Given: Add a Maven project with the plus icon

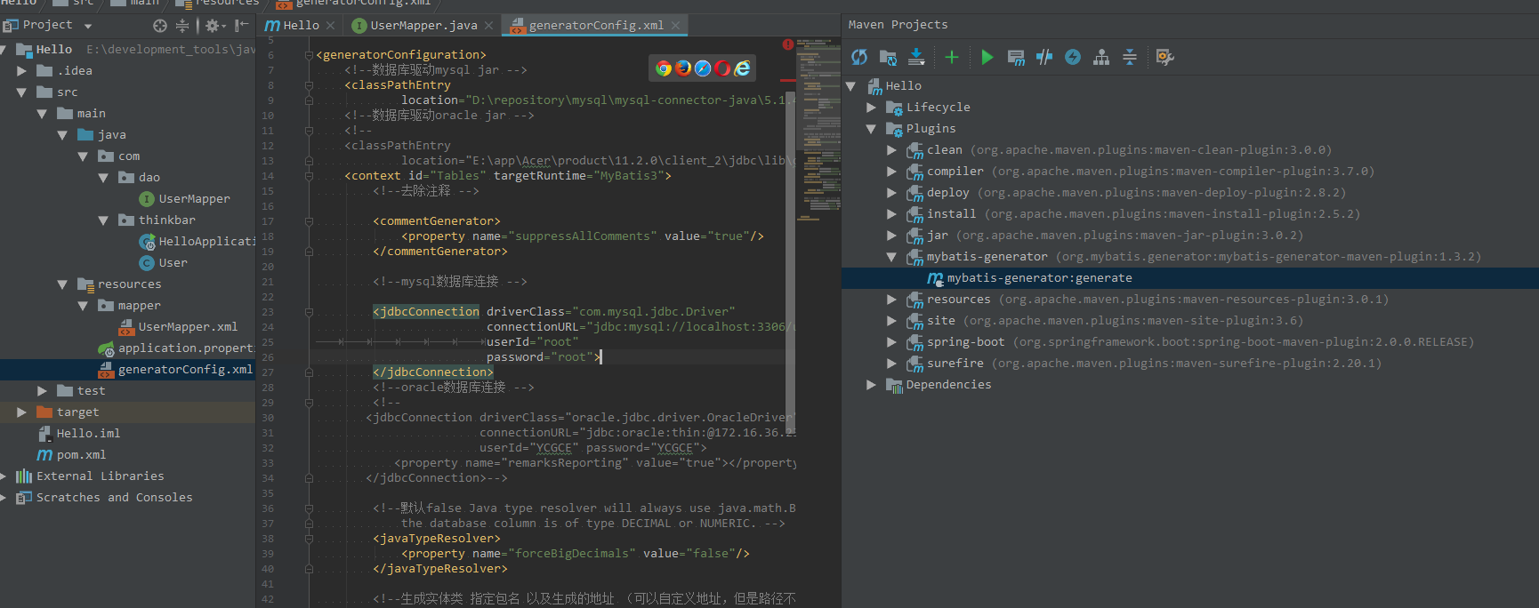Looking at the screenshot, I should (x=951, y=57).
